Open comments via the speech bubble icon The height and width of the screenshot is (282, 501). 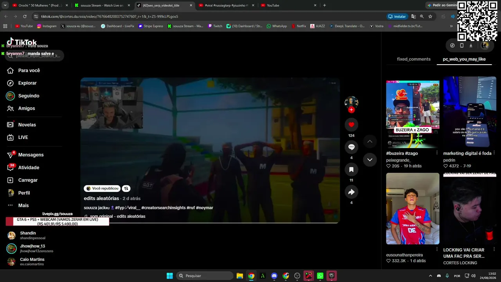tap(351, 147)
